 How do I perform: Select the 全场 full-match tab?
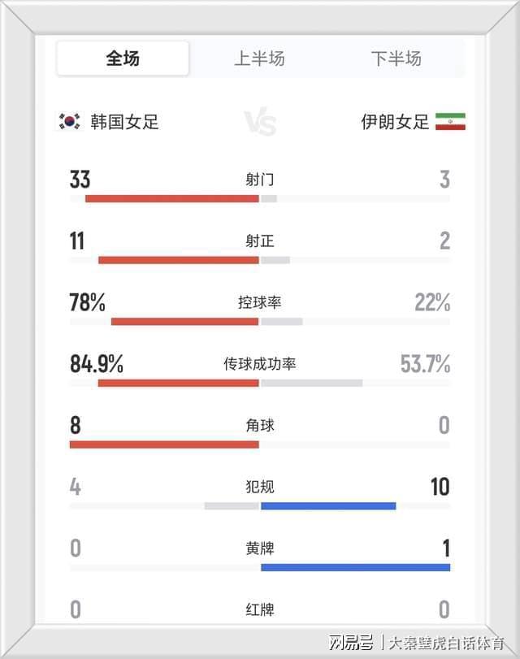[x=123, y=59]
